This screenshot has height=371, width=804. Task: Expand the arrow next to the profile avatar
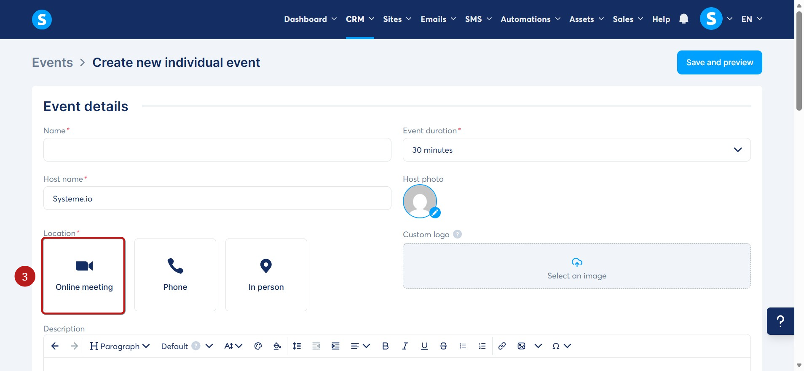(730, 19)
